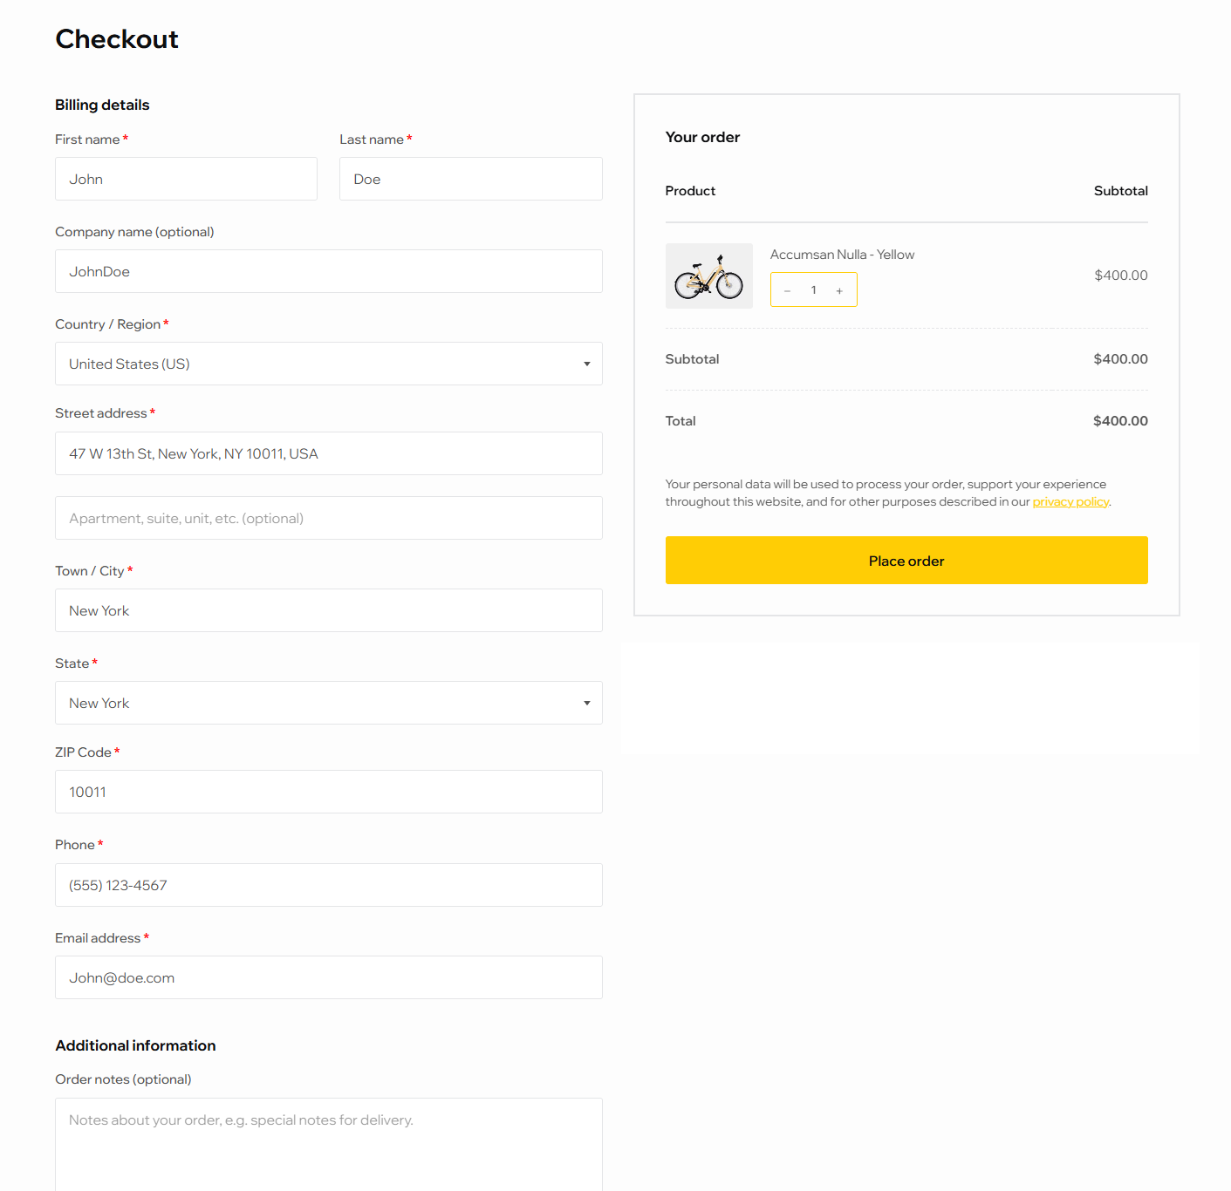Decrease quantity with the minus stepper
The width and height of the screenshot is (1231, 1191).
(x=787, y=289)
